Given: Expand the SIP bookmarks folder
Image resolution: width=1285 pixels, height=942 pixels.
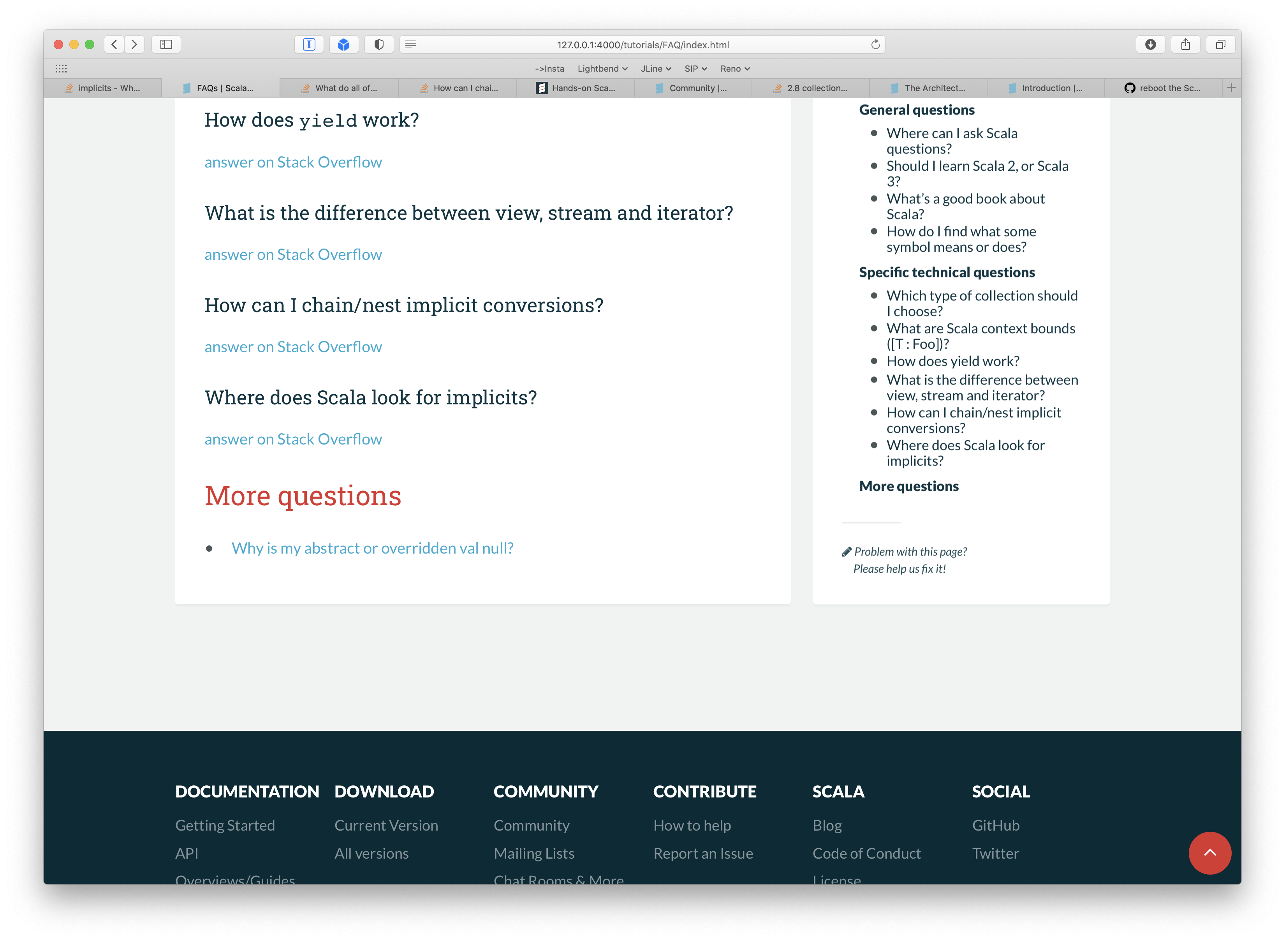Looking at the screenshot, I should [696, 69].
